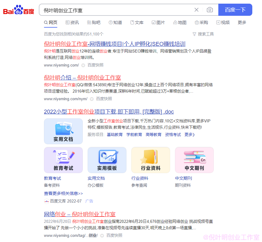Image resolution: width=262 pixels, height=242 pixels.
Task: Expand dropdown arrow beside www.niyeming.com/
Action: tap(83, 66)
